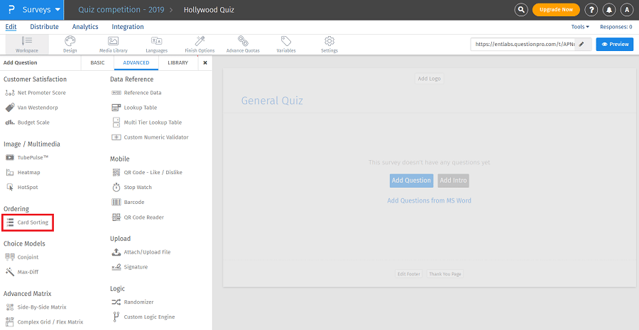Open the Workspace toolbar icon
The width and height of the screenshot is (639, 330).
tap(27, 45)
